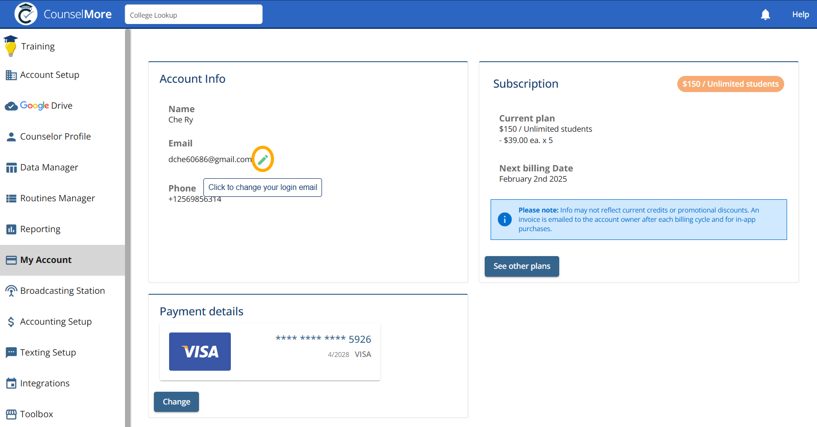Viewport: 817px width, 427px height.
Task: Click the Broadcasting Station antenna icon
Action: pos(11,291)
